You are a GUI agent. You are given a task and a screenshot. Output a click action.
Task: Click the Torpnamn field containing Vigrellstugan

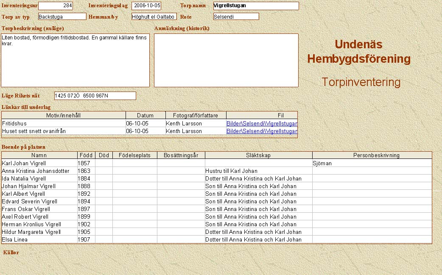coord(256,6)
